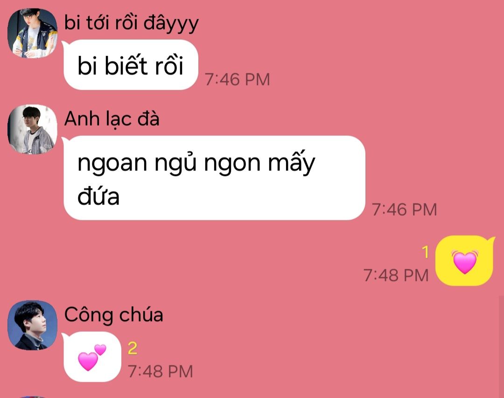The height and width of the screenshot is (398, 504).
Task: Click 7:48 PM timestamp under read count 2
Action: pyautogui.click(x=161, y=371)
